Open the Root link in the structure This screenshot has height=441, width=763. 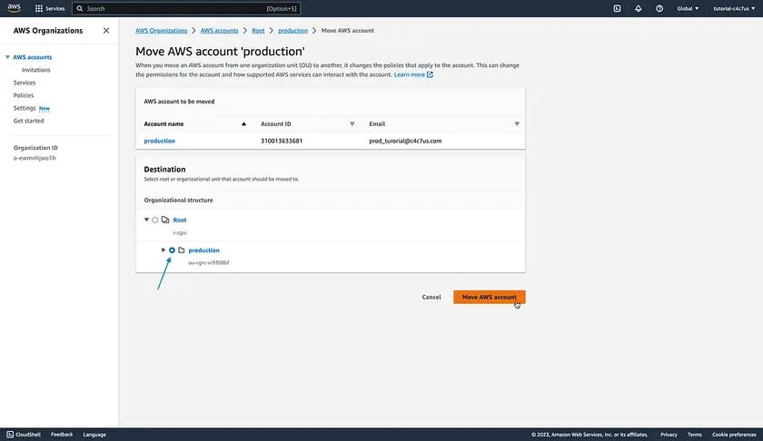[x=180, y=220]
